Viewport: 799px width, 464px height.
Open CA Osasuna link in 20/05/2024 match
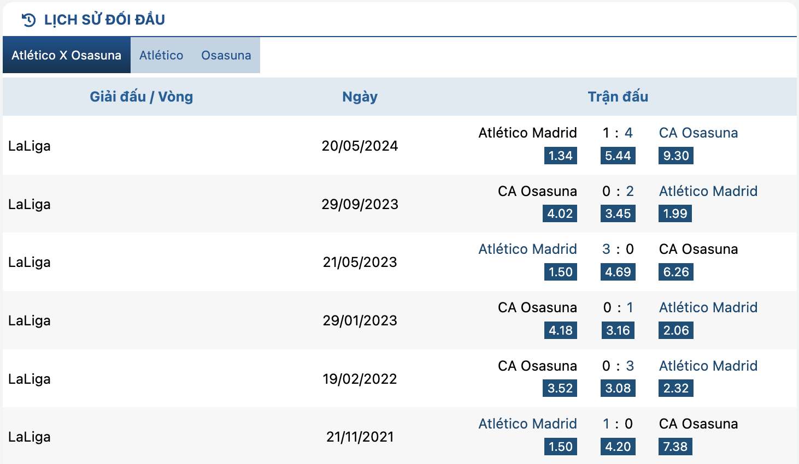pyautogui.click(x=698, y=133)
